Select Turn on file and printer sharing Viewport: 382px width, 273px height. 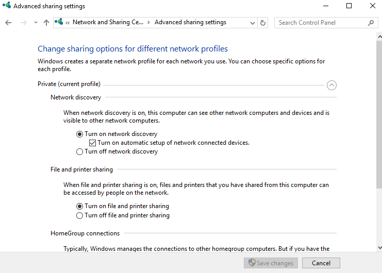[x=79, y=206]
